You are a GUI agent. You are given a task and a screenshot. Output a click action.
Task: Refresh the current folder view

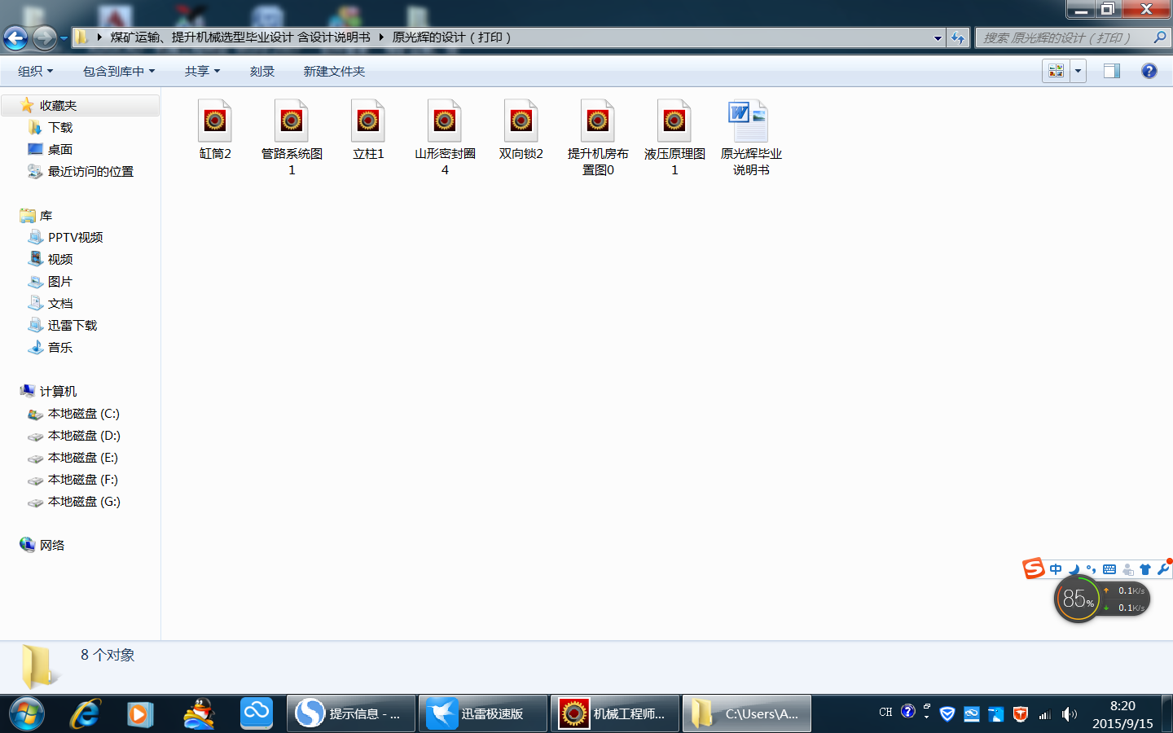tap(958, 37)
